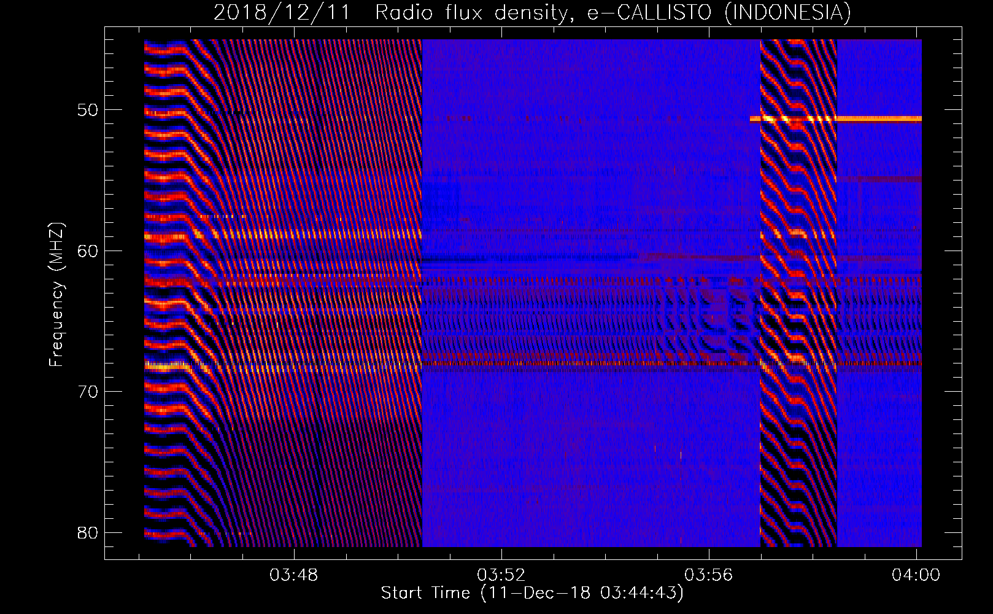The image size is (993, 614).
Task: Click the 04:00 time tick label
Action: click(916, 575)
